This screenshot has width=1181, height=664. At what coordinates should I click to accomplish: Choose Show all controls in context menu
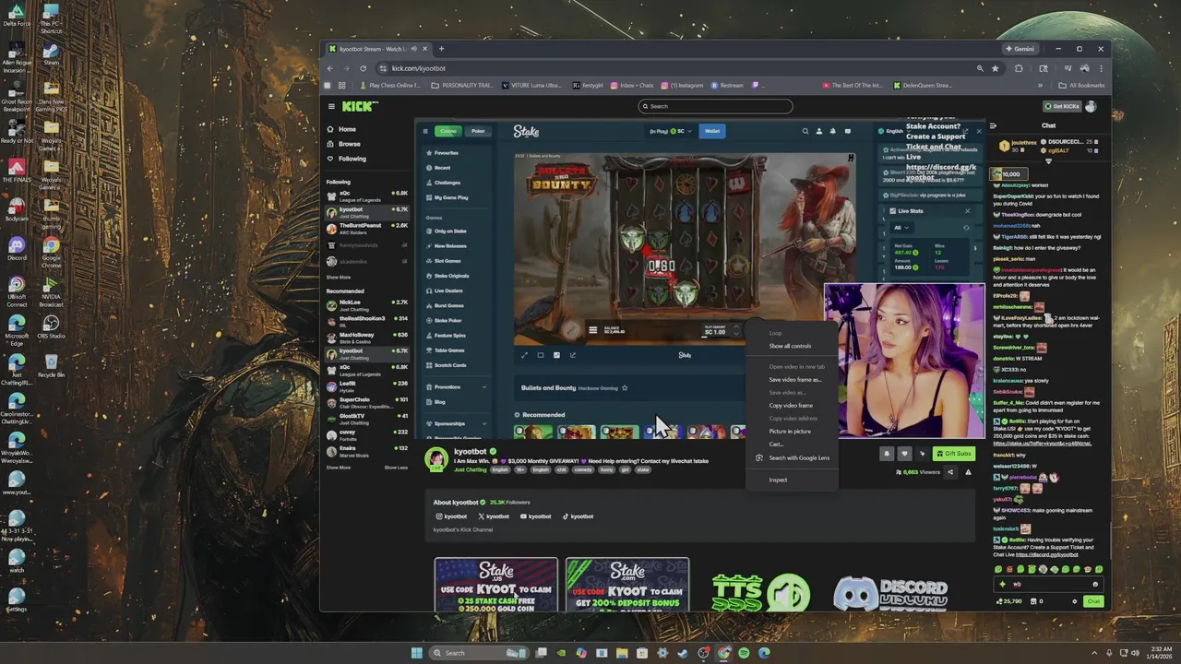790,346
